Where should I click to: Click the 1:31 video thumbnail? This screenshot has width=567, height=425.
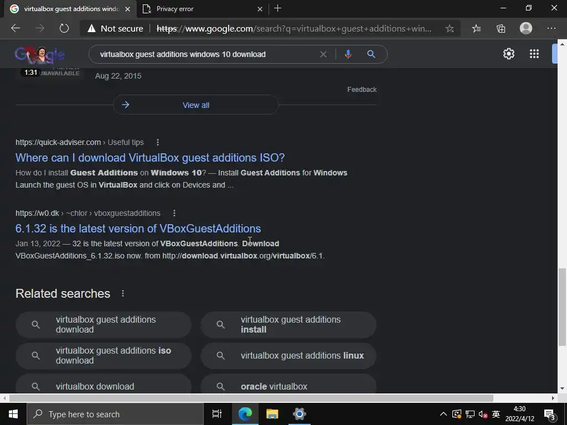50,72
